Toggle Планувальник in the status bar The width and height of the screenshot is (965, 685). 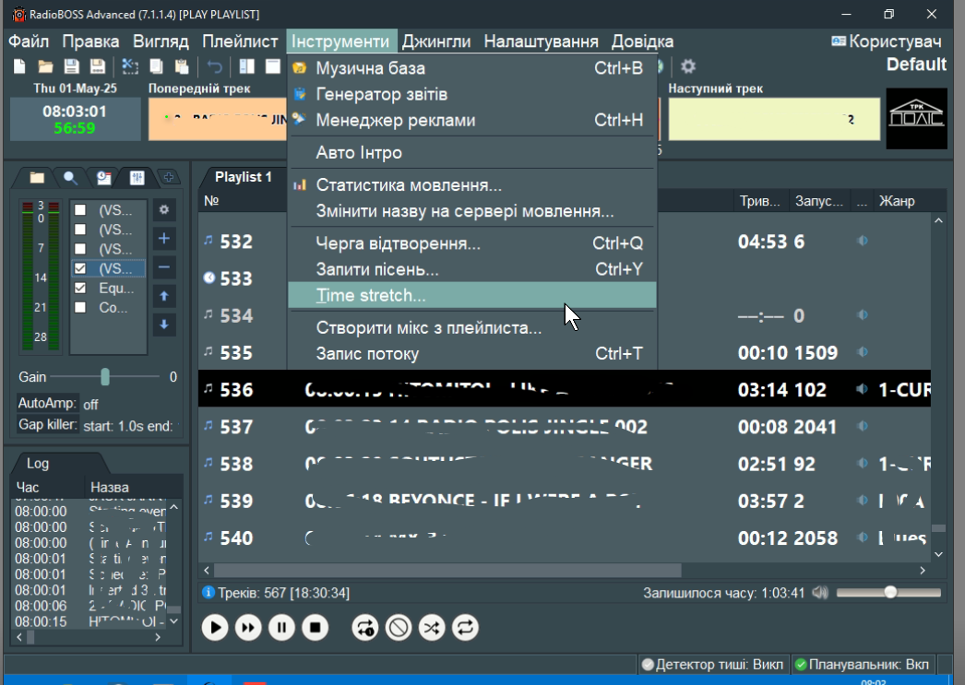[x=862, y=664]
